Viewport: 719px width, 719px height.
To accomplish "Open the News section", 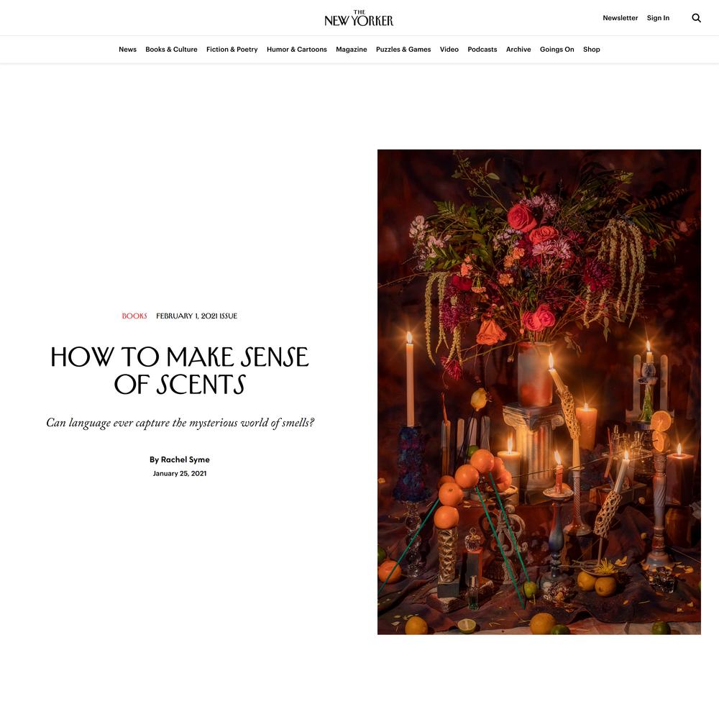I will tap(127, 50).
